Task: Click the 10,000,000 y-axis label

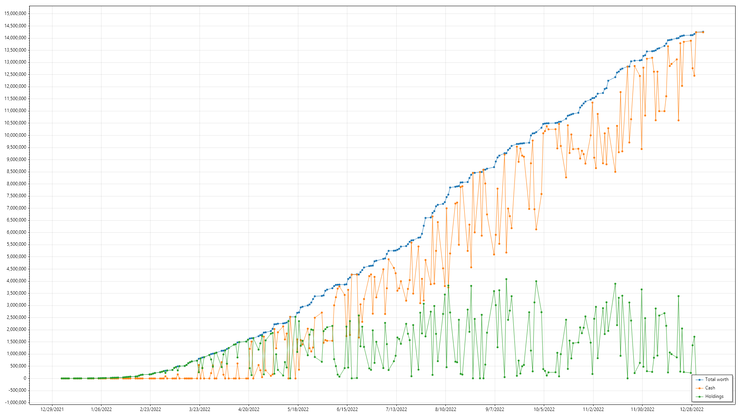Action: click(15, 135)
